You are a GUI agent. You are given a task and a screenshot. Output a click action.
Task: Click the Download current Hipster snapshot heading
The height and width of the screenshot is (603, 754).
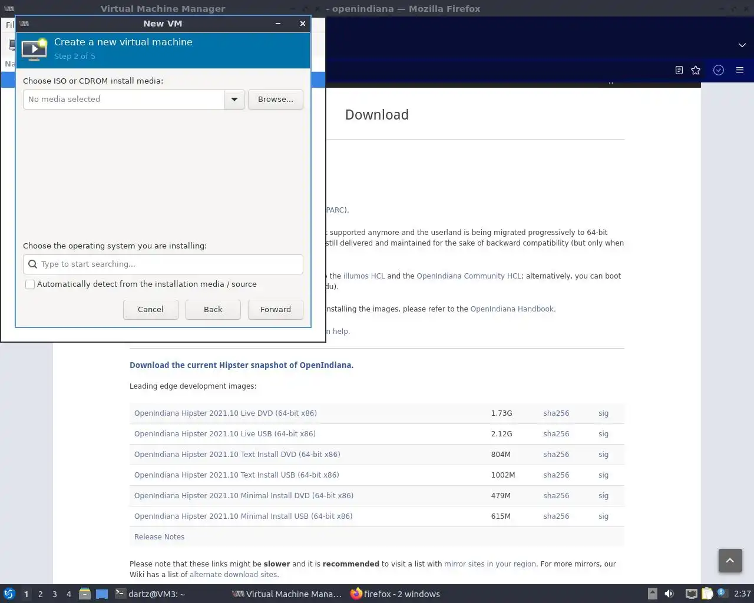click(242, 365)
